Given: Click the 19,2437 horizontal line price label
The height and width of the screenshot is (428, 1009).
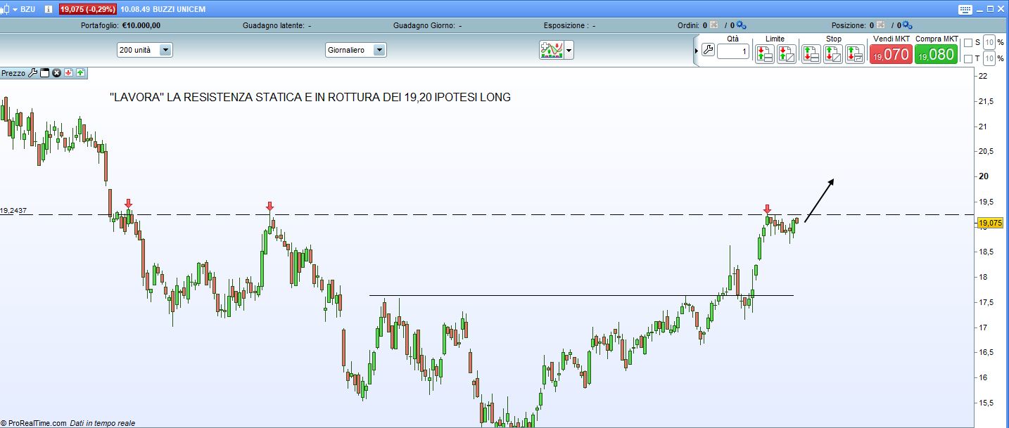Looking at the screenshot, I should (x=13, y=210).
